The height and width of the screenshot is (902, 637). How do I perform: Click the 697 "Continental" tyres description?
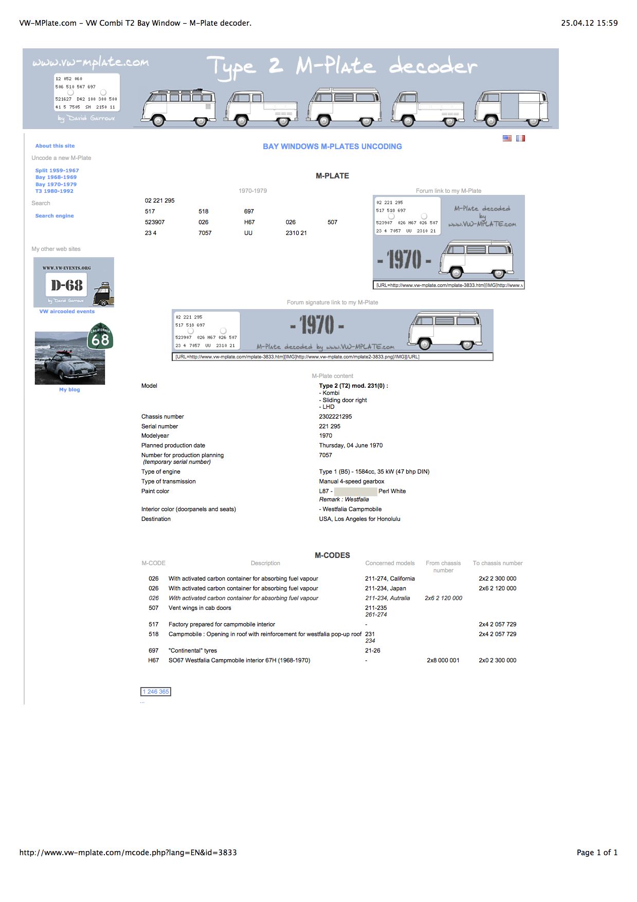193,651
